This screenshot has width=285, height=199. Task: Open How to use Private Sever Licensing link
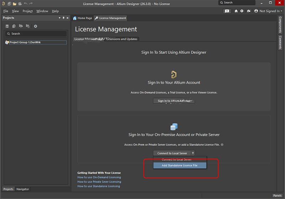coord(99,182)
